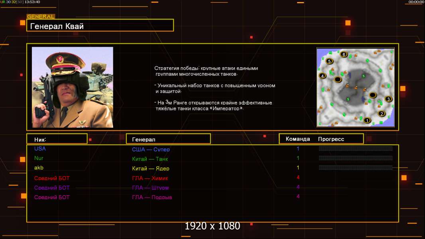Click start position 3 on the minimap
Viewport: 425px width, 239px height.
(x=388, y=99)
